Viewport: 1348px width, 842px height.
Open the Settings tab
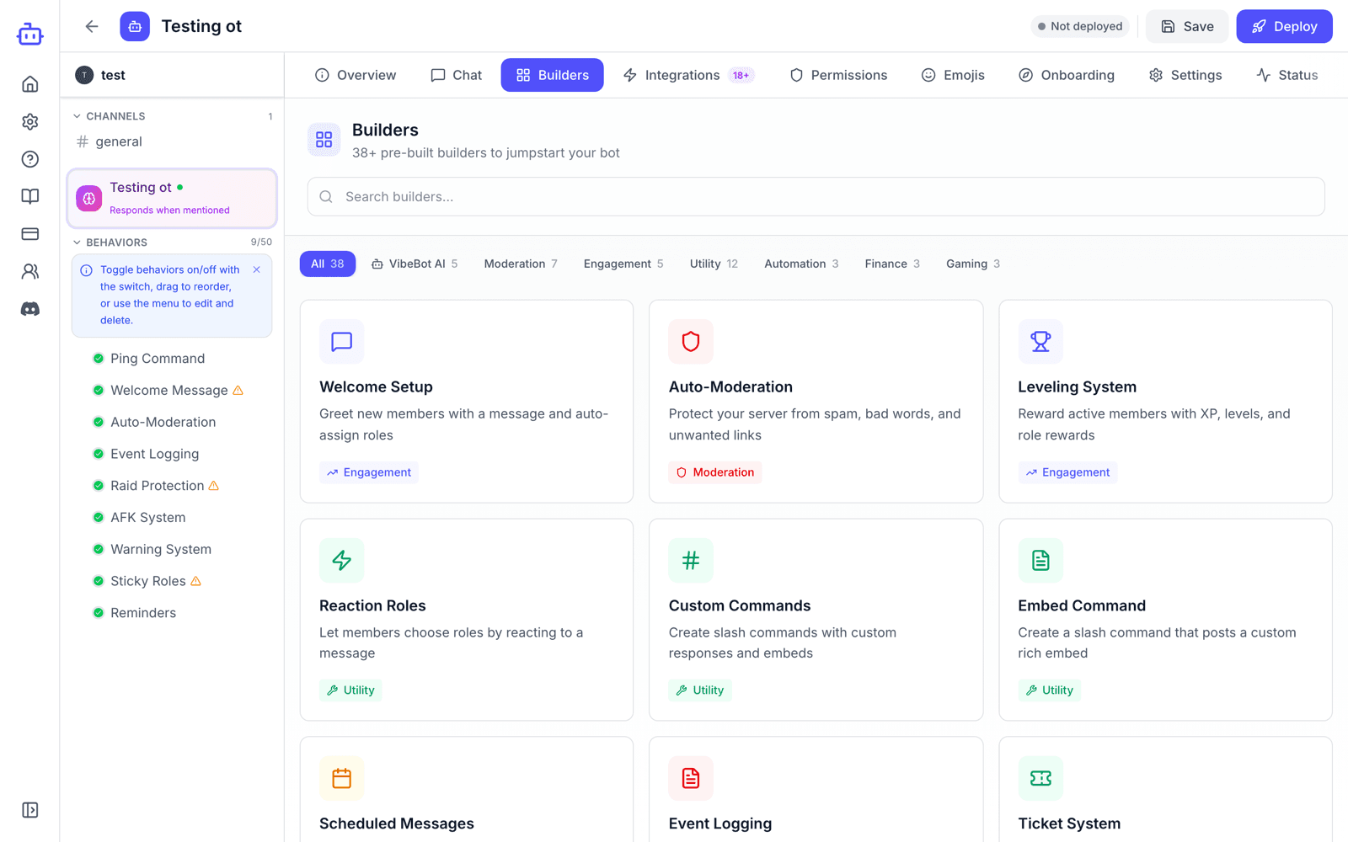coord(1185,75)
